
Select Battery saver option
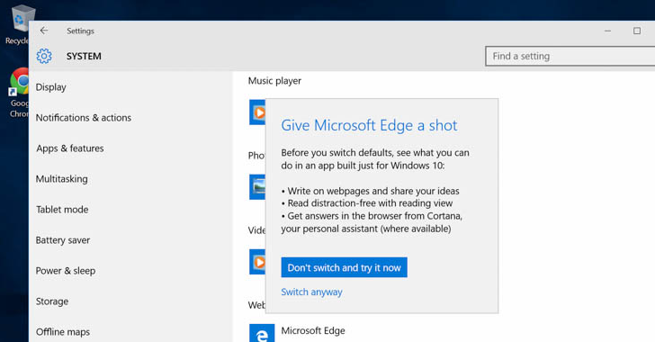[x=63, y=240]
